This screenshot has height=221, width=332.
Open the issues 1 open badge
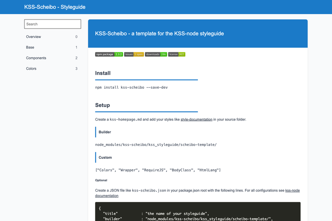(x=134, y=54)
